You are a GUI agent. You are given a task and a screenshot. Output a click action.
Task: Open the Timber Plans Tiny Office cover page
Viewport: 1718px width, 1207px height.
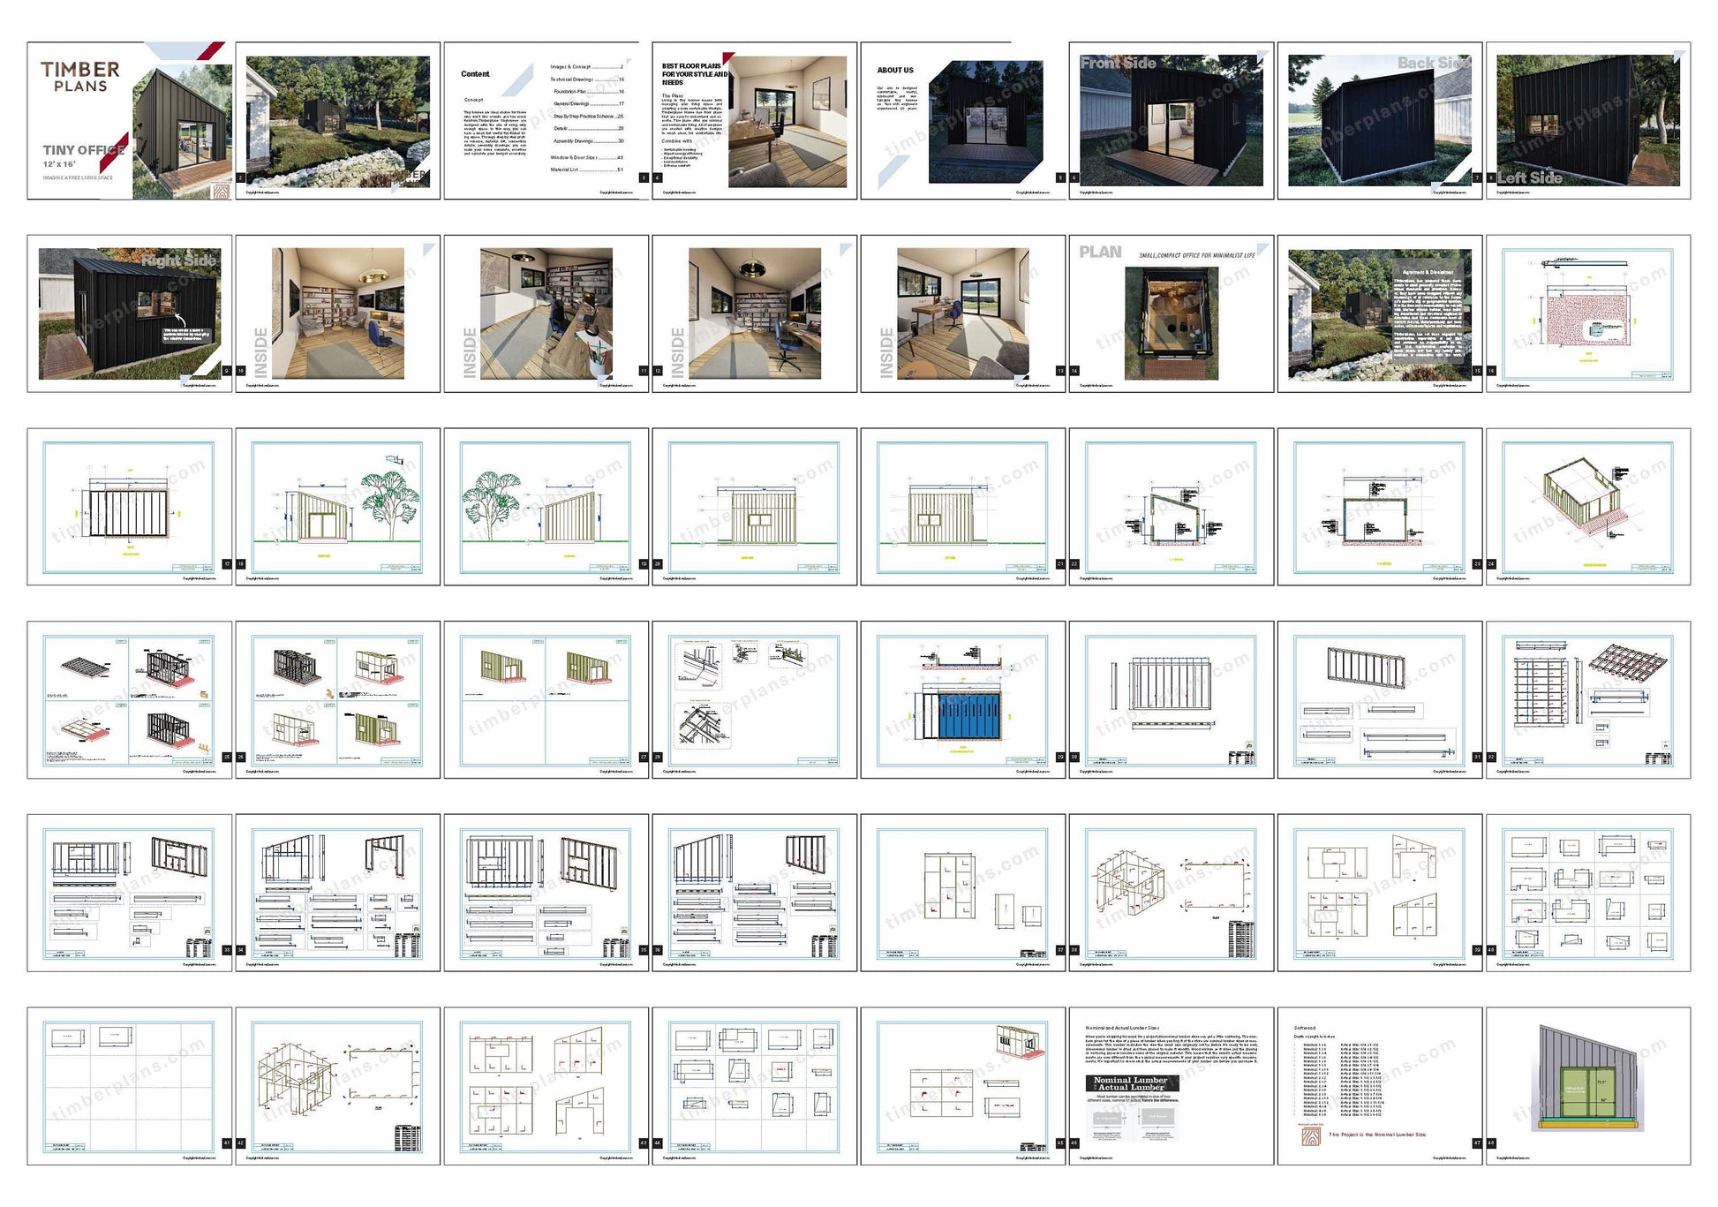tap(130, 121)
